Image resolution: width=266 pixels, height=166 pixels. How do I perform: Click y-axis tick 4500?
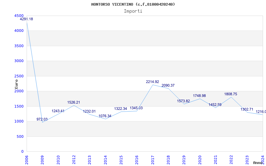(19, 16)
